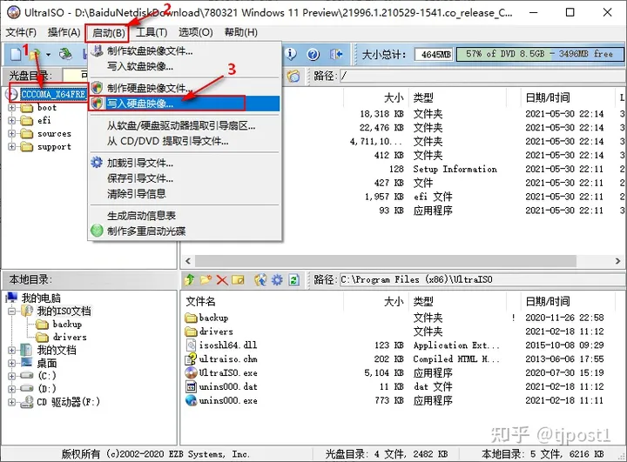Click the upper path field showing /

482,76
